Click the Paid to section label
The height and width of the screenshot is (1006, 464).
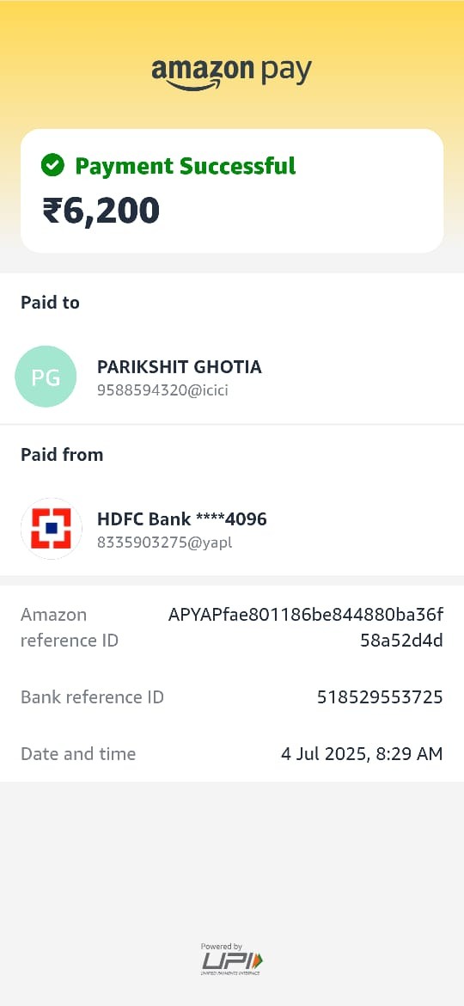(x=50, y=302)
